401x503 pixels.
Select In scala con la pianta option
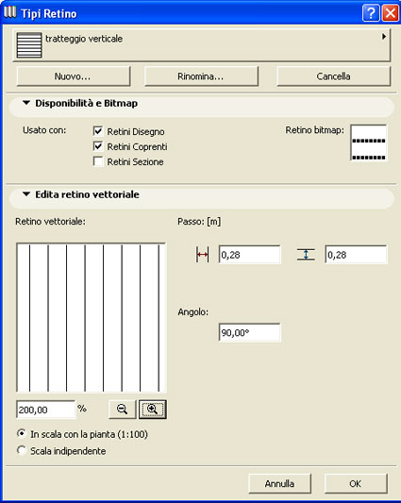point(22,434)
